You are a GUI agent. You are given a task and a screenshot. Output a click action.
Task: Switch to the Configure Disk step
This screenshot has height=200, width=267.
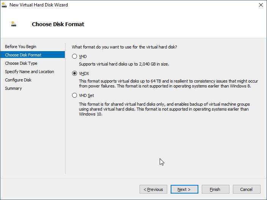[18, 80]
